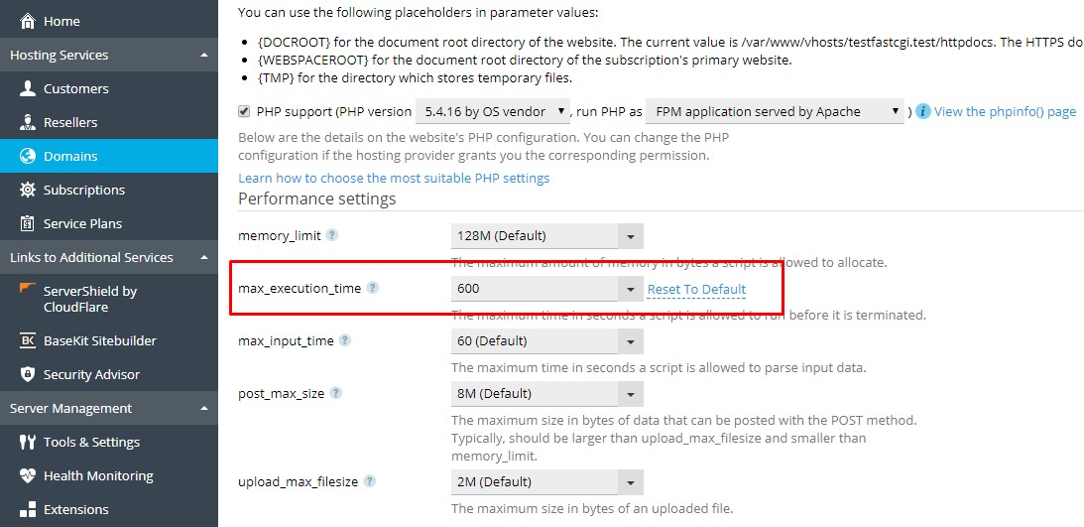Collapse the Server Management section
1084x527 pixels.
pos(203,408)
